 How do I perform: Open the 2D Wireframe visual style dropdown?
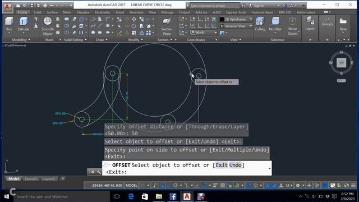[x=236, y=19]
